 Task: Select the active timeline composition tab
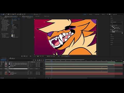pos(12,58)
